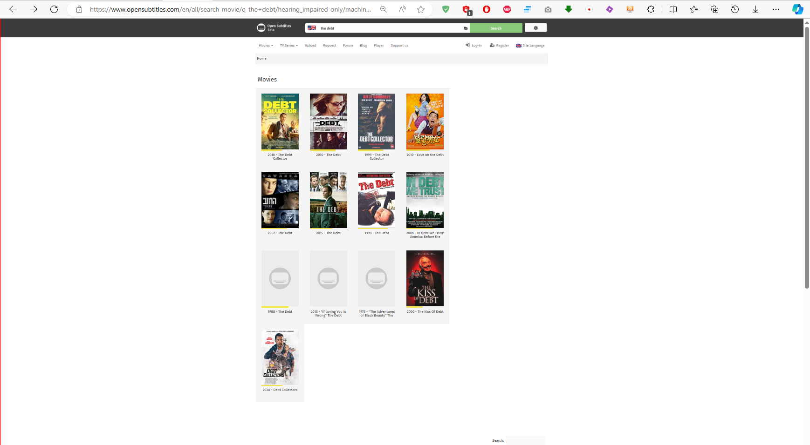Open the Support us page
The height and width of the screenshot is (445, 810).
pyautogui.click(x=399, y=46)
